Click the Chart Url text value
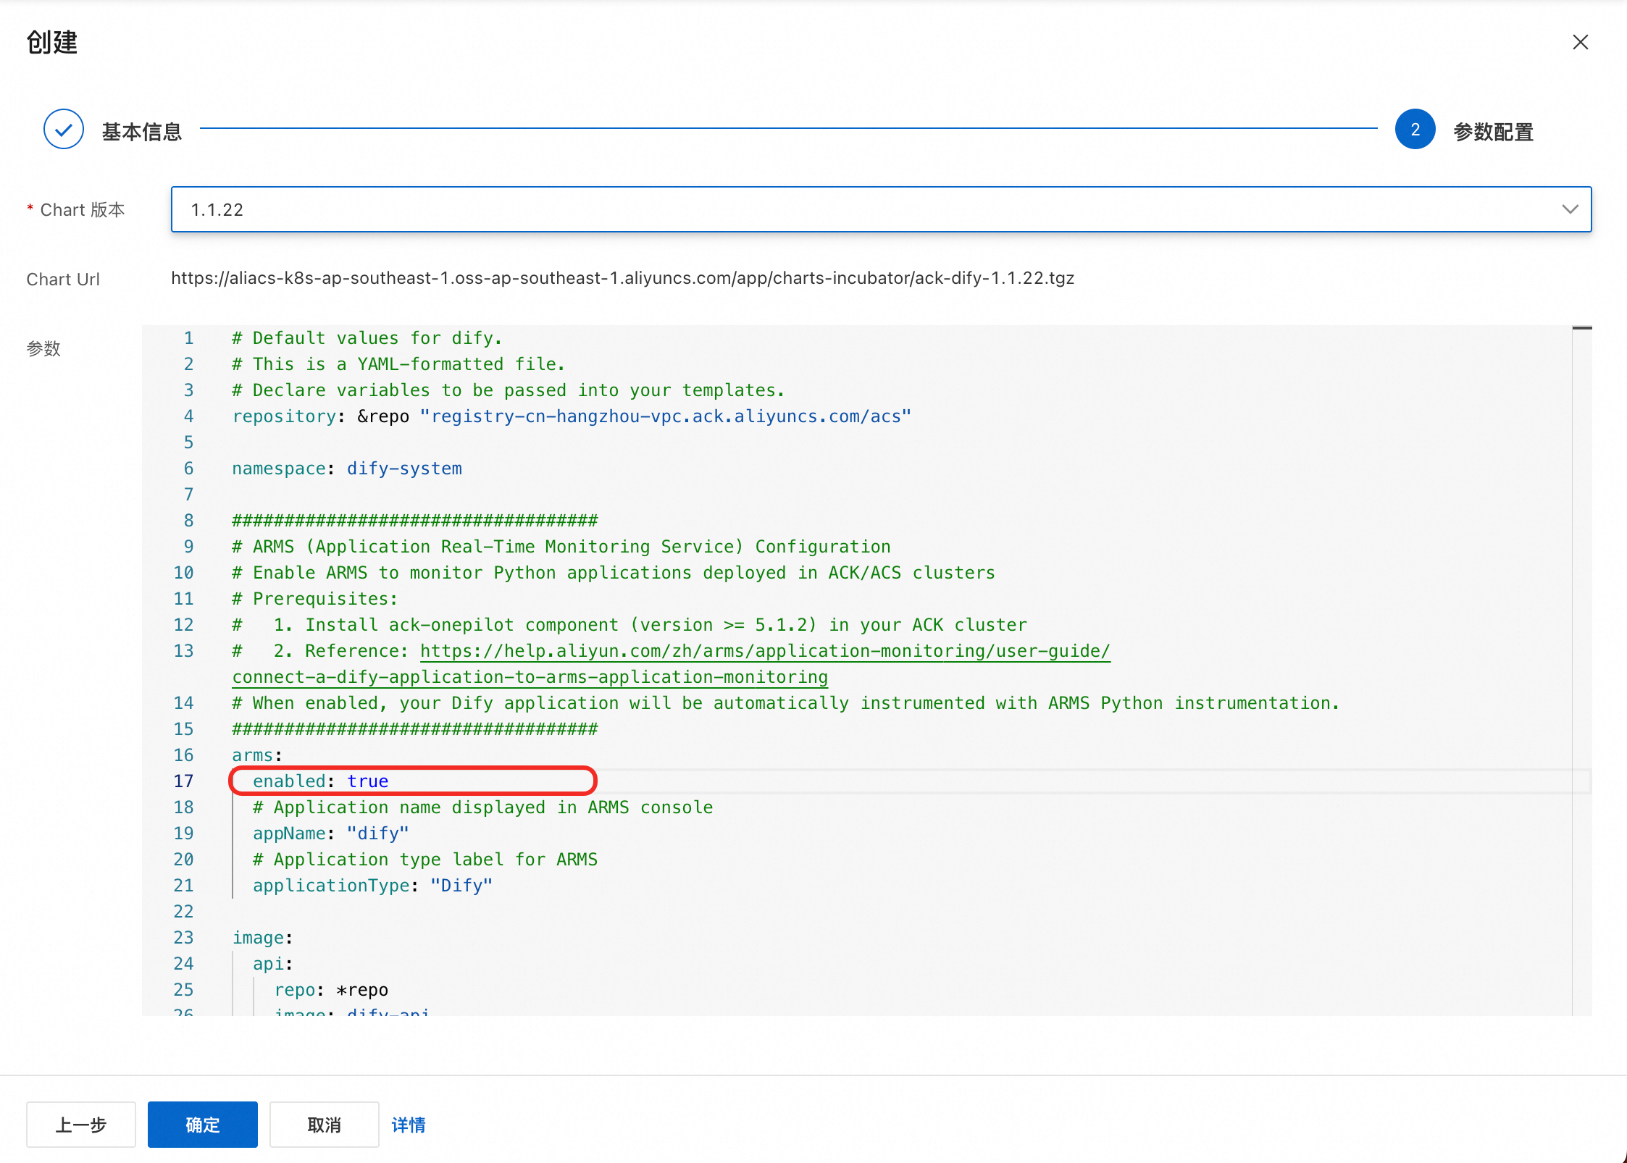The width and height of the screenshot is (1627, 1163). (x=622, y=278)
